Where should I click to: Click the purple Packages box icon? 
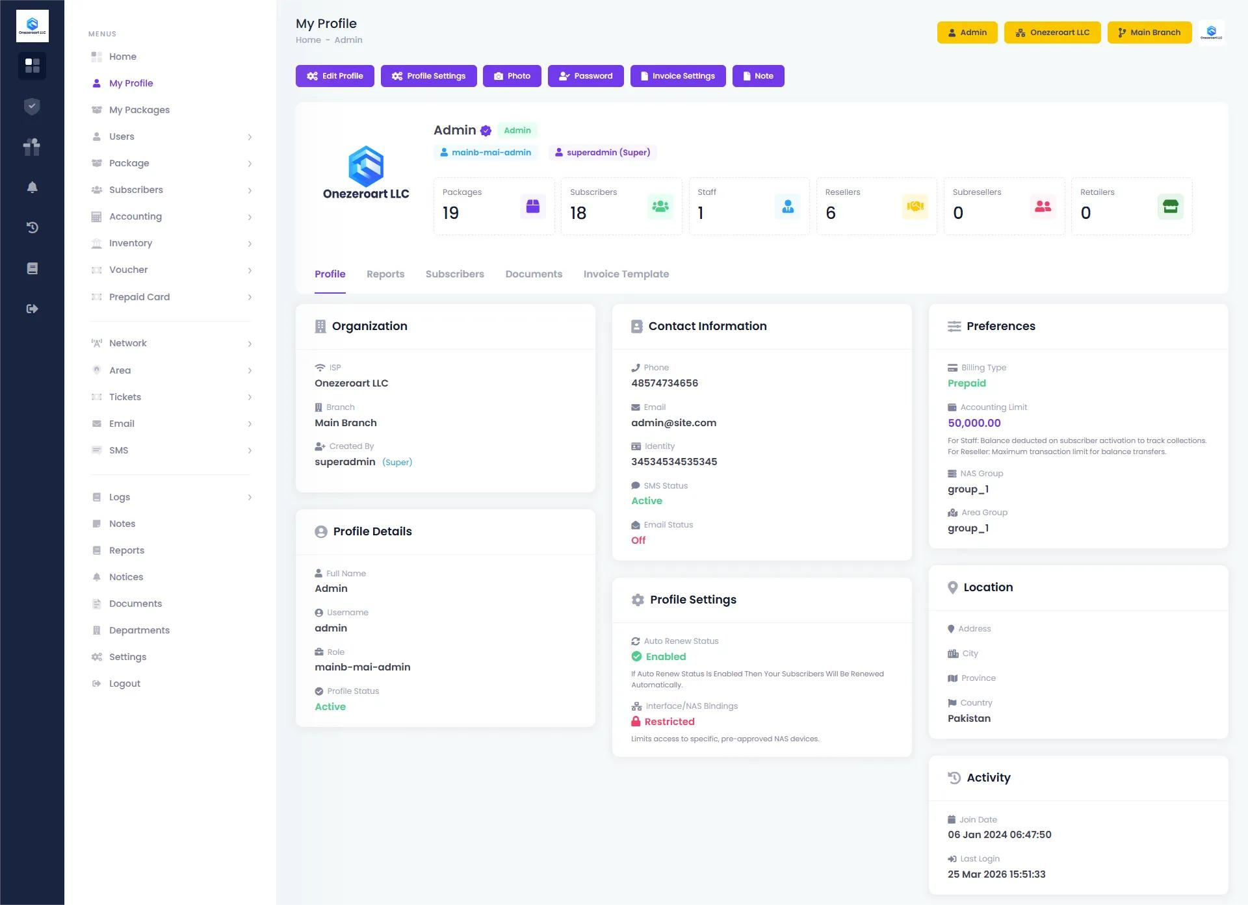tap(532, 207)
